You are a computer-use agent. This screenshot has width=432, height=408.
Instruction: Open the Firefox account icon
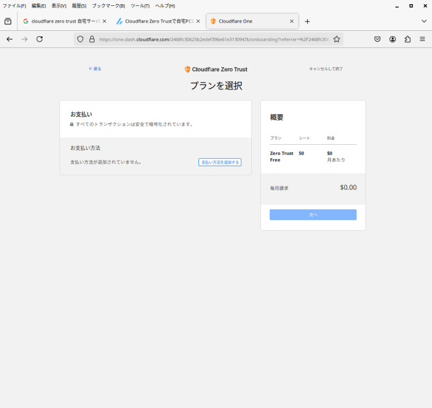point(393,39)
